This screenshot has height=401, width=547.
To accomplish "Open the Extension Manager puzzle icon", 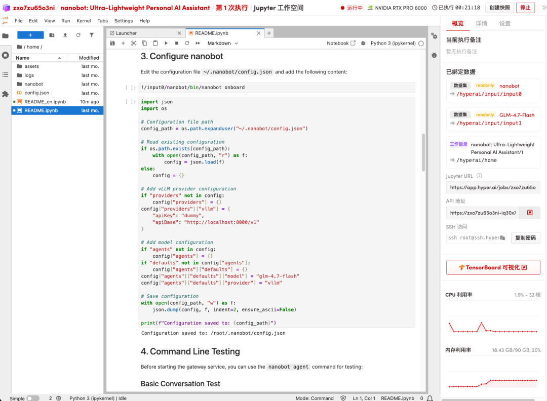I will pos(6,94).
